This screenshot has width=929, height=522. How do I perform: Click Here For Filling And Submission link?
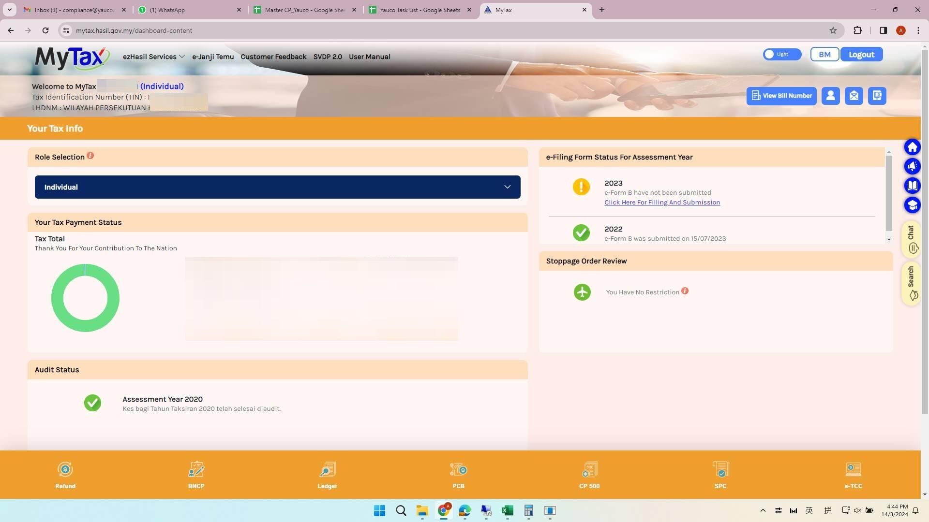click(662, 203)
